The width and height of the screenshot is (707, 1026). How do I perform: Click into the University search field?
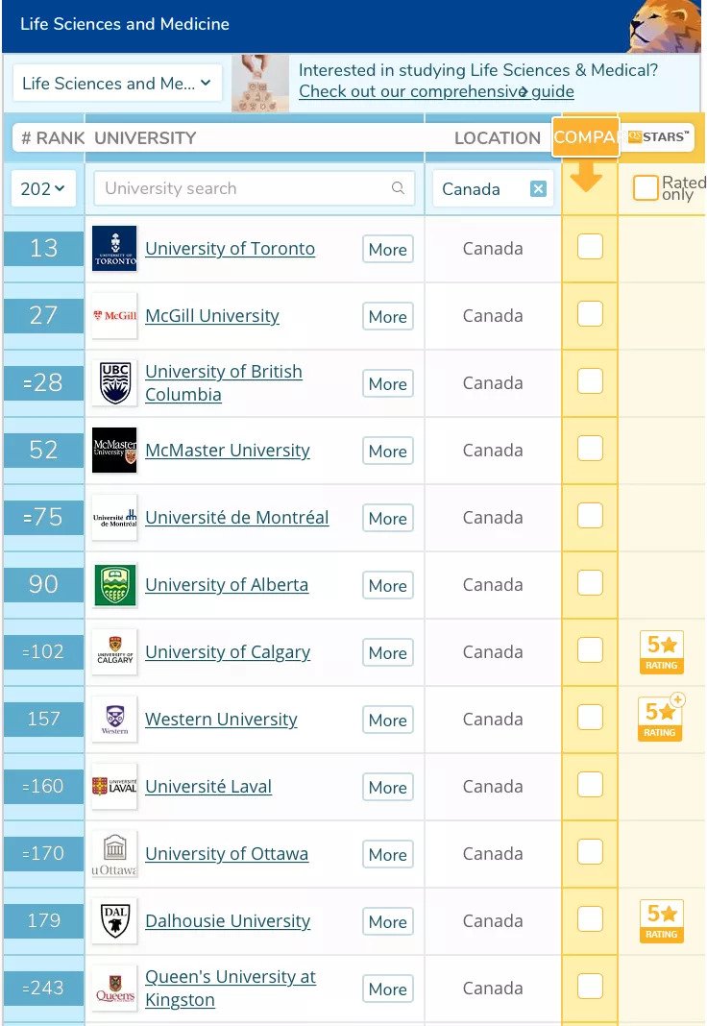point(255,188)
